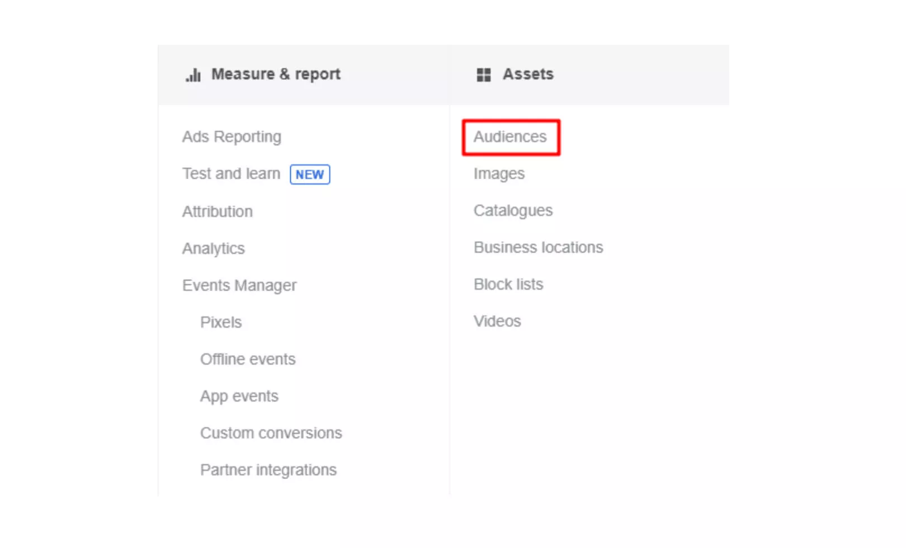Open Catalogues

(513, 211)
